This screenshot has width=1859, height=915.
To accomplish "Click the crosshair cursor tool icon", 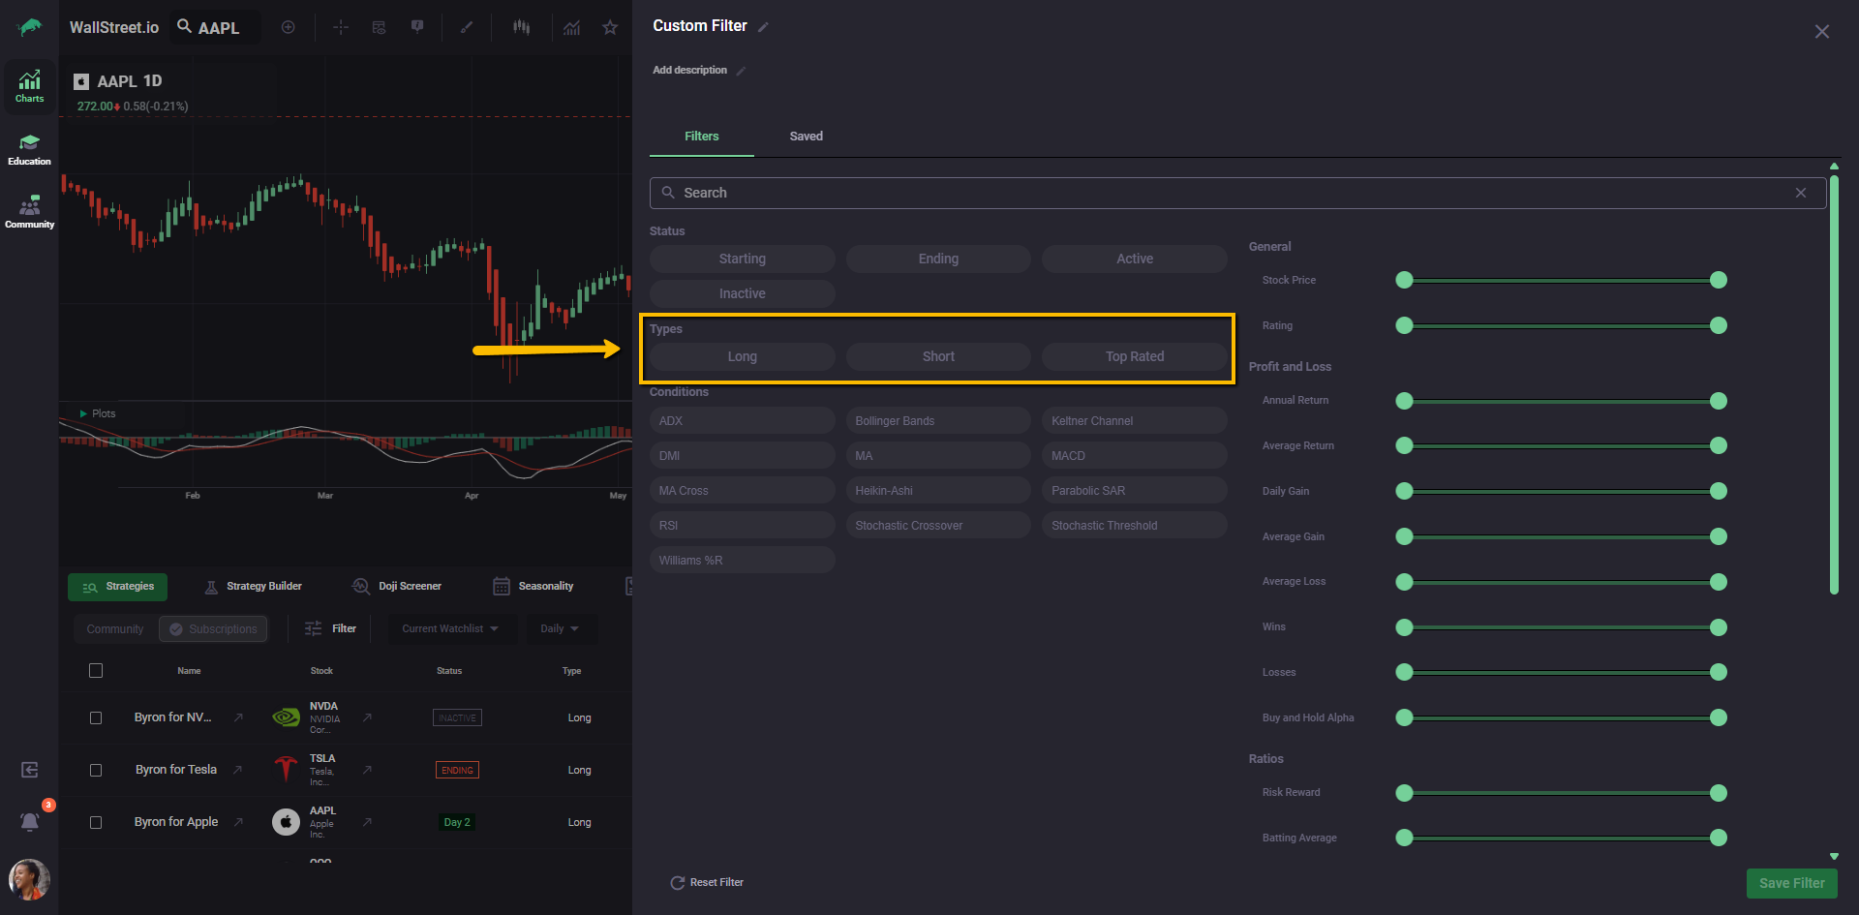I will tap(340, 27).
